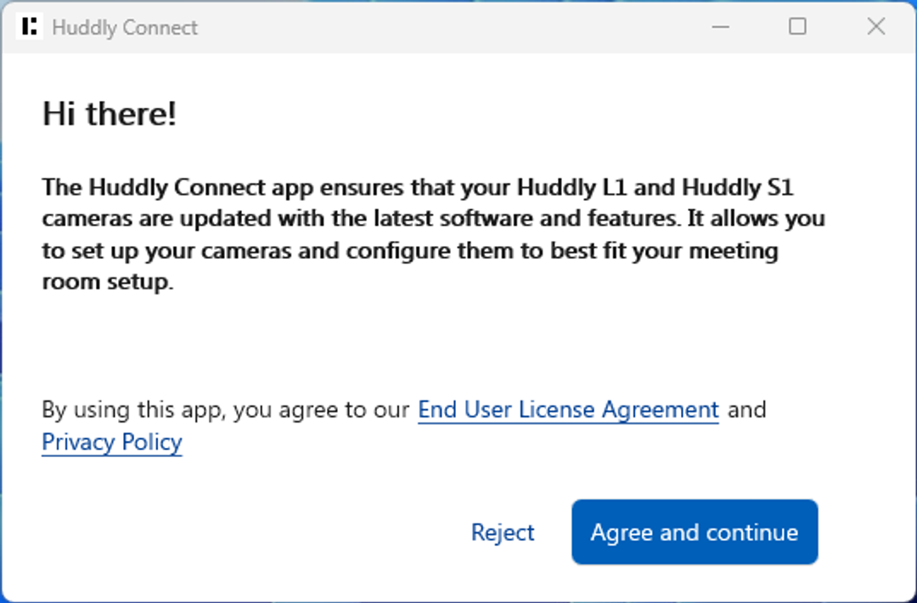The image size is (917, 603).
Task: Open the End User License Agreement link
Action: pos(568,410)
